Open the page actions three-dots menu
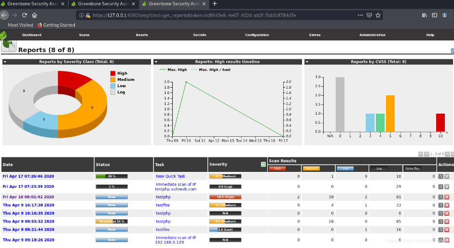The image size is (454, 248). coord(360,15)
